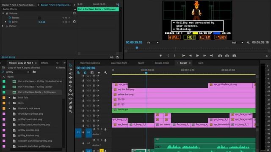Screen dimensions: 271x152
Task: Collapse the Volume effect disclosure triangle
Action: [3, 13]
